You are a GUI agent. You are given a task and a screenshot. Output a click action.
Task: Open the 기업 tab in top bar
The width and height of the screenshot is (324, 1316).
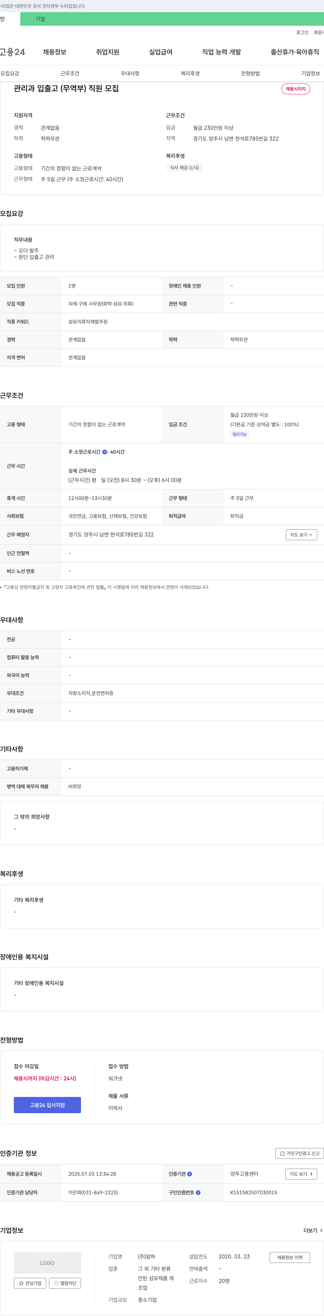40,19
